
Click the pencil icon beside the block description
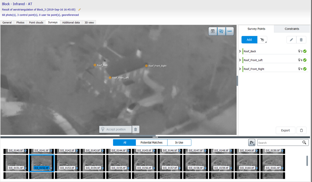click(80, 10)
